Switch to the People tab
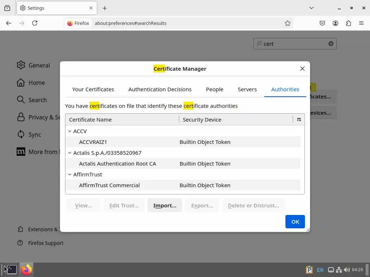Screen dimensions: 370x277 click(x=215, y=89)
